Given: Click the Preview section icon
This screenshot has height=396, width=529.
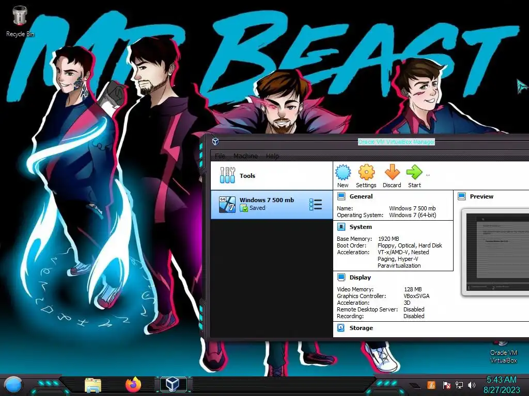Looking at the screenshot, I should (x=461, y=196).
